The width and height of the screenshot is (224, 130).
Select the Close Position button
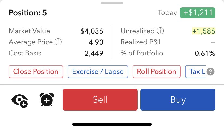click(x=36, y=72)
